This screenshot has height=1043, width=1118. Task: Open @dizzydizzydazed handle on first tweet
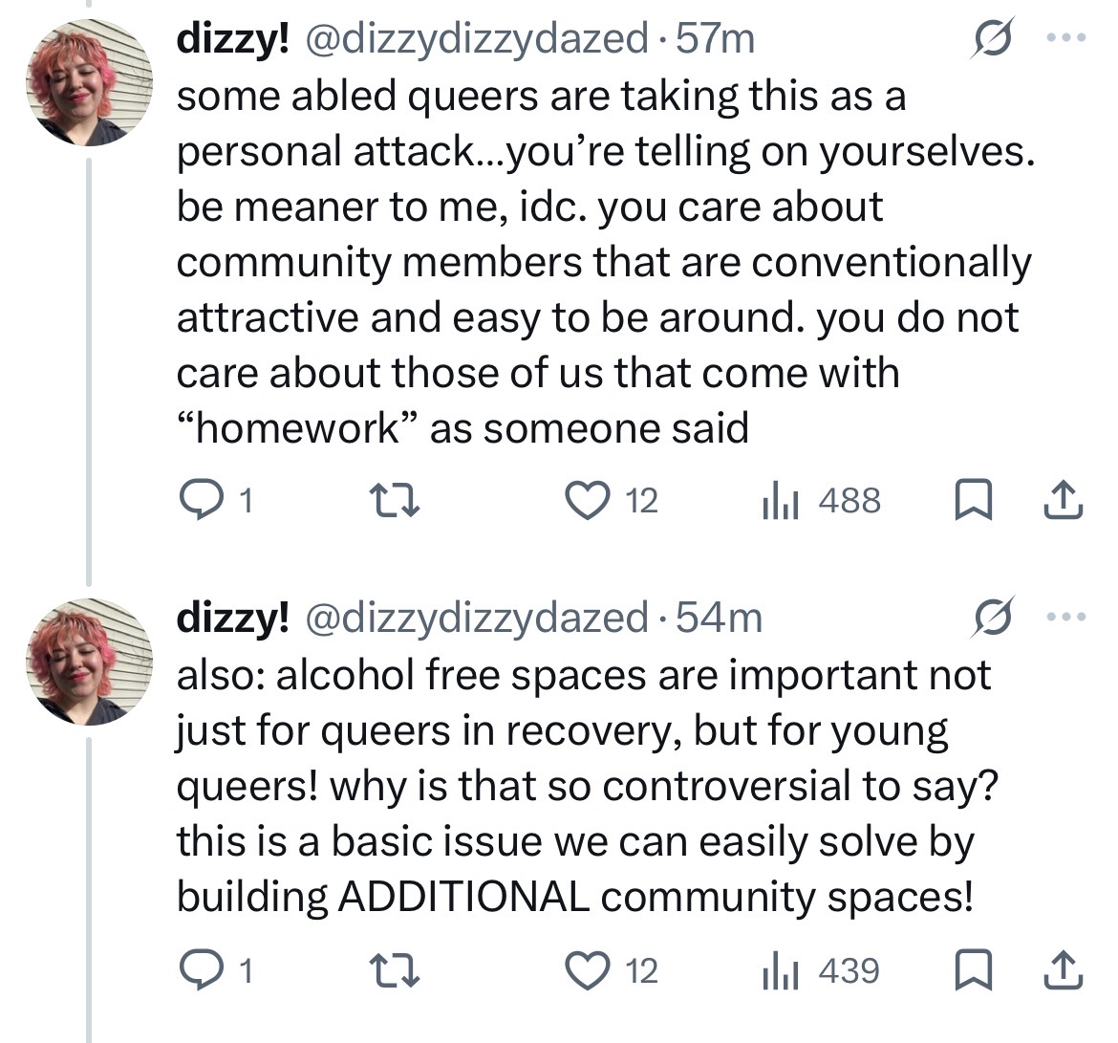[477, 38]
